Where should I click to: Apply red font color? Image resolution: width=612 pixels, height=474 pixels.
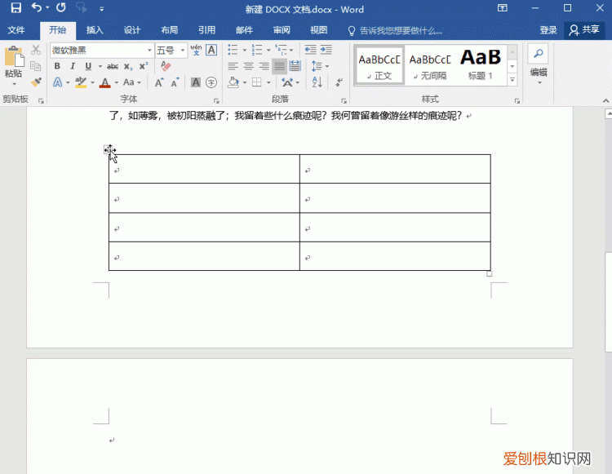[x=105, y=82]
